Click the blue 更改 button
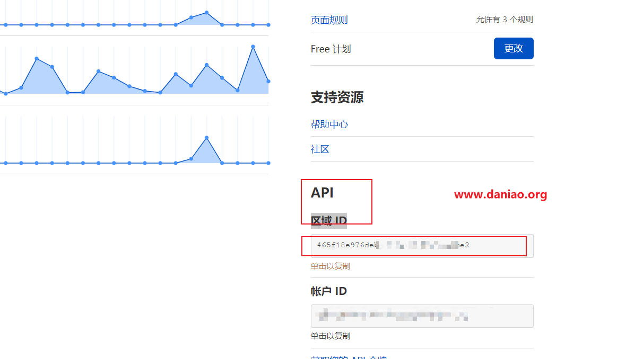This screenshot has height=359, width=617. pyautogui.click(x=514, y=48)
